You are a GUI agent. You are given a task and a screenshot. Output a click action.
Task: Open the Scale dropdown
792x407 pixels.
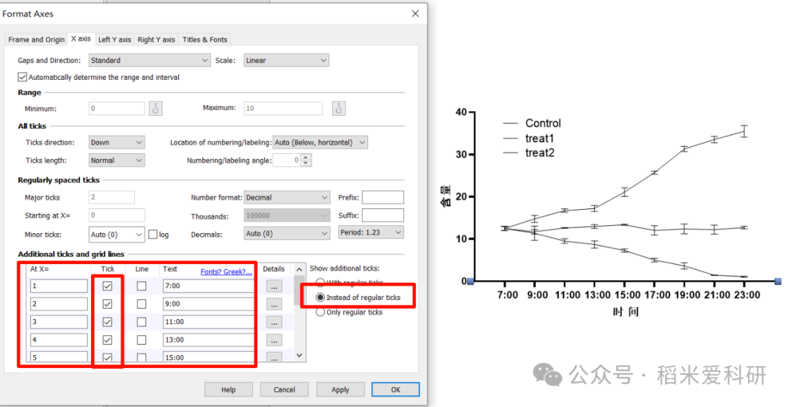tap(287, 60)
